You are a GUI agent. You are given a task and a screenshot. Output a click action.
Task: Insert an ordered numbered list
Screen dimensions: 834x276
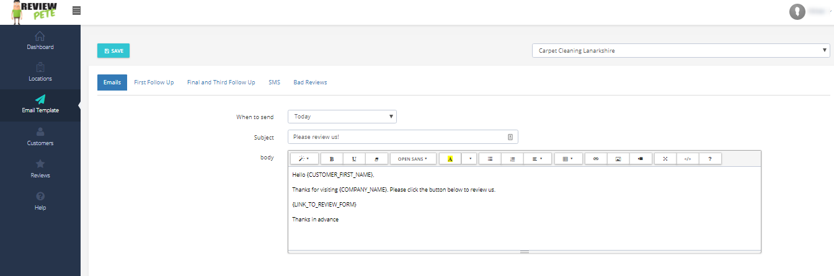[x=512, y=159]
